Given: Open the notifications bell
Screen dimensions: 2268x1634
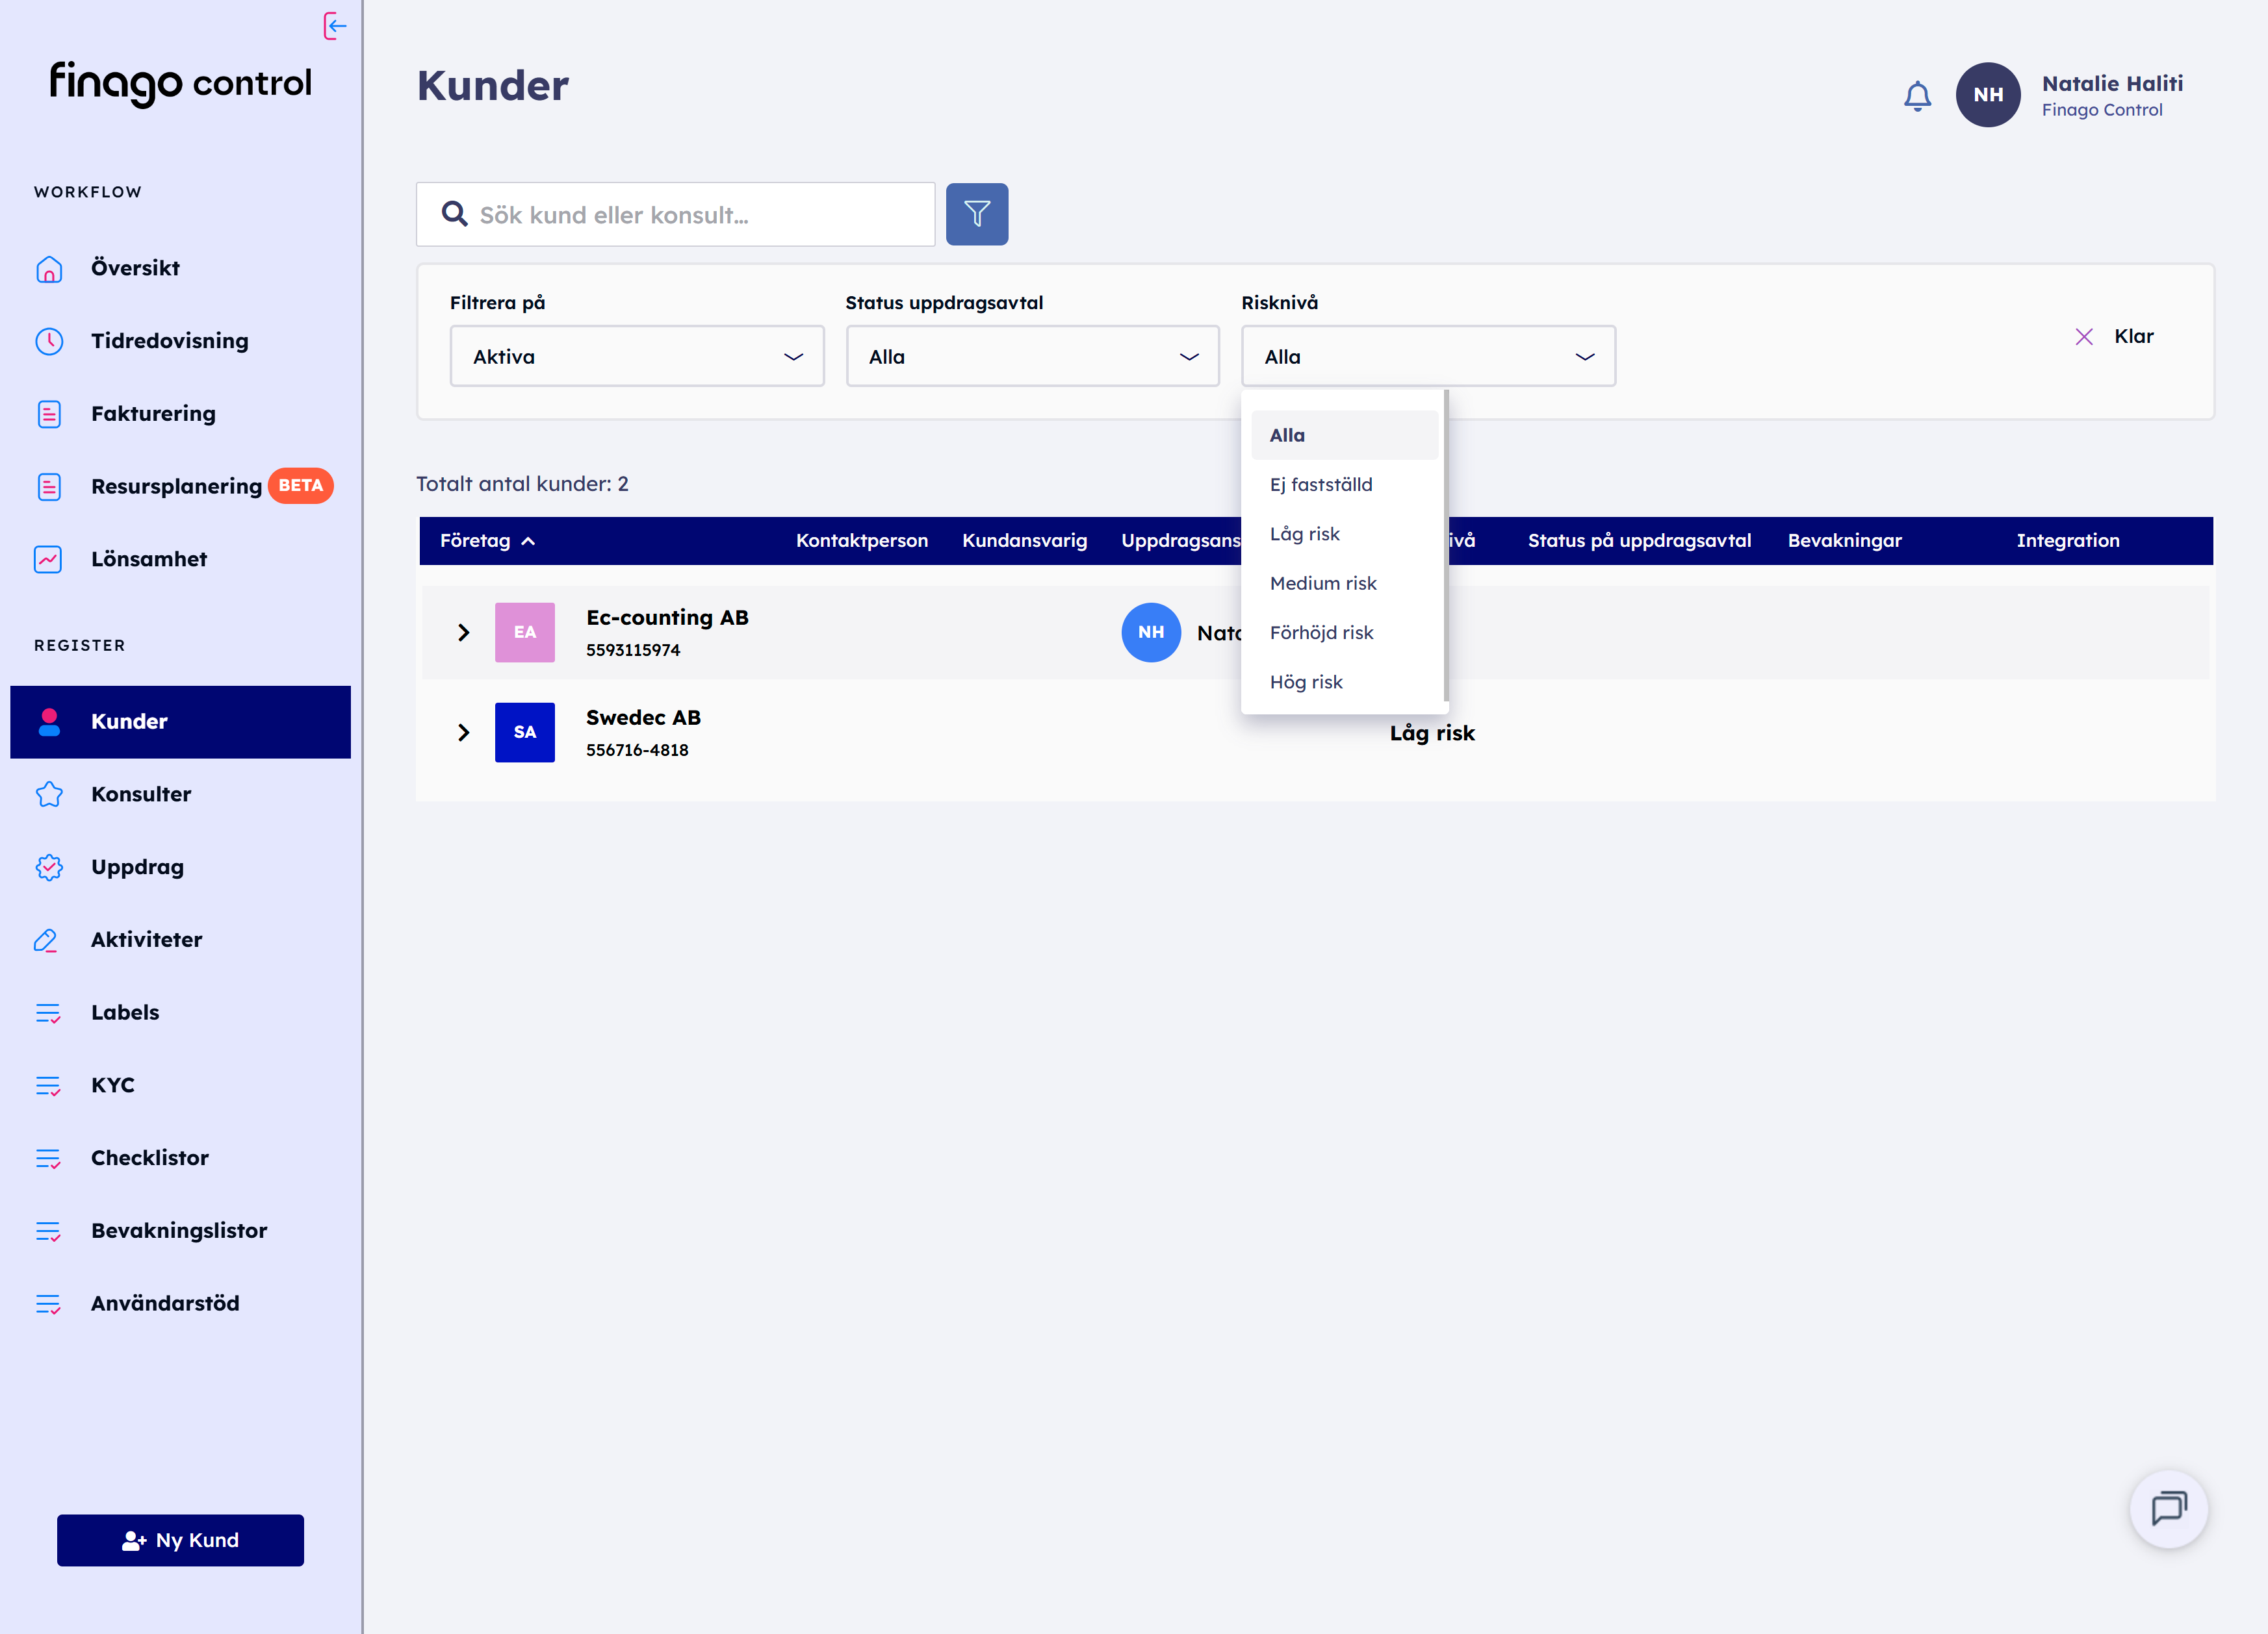Looking at the screenshot, I should coord(1917,96).
